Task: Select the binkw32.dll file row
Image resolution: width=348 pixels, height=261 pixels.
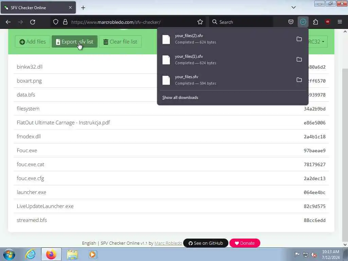Action: 171,67
